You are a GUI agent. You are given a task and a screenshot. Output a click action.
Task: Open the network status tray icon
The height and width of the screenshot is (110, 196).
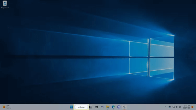[x=174, y=107]
